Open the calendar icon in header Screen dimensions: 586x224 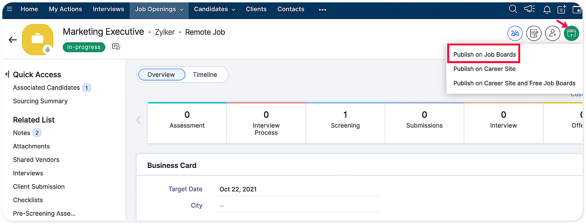[577, 9]
